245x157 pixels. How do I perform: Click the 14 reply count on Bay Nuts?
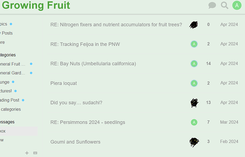(x=208, y=64)
